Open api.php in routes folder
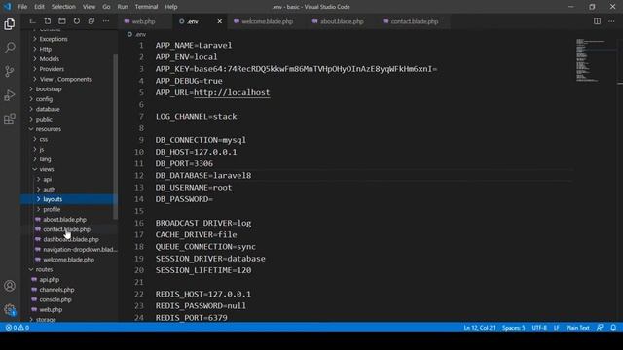This screenshot has width=623, height=350. pos(50,279)
